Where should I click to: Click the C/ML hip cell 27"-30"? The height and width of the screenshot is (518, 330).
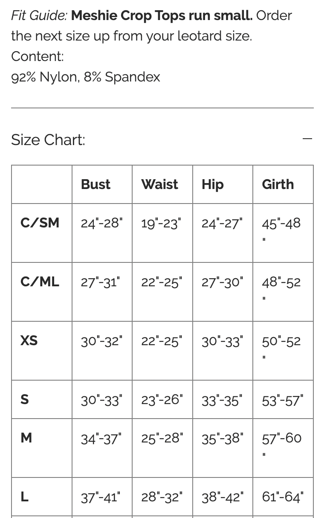click(222, 282)
